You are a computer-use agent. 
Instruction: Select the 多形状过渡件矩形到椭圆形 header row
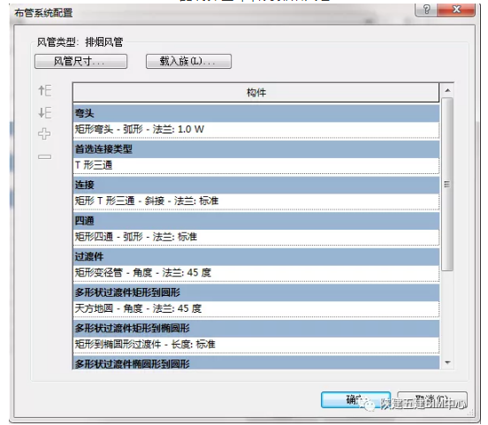tap(256, 328)
